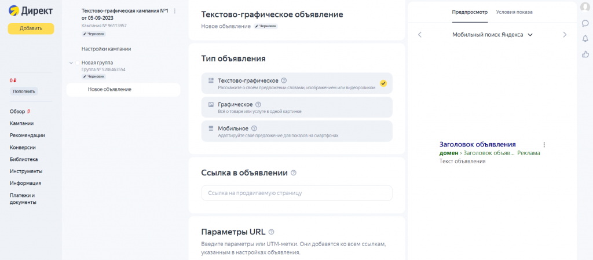Open the chat messages icon
593x260 pixels.
(585, 23)
